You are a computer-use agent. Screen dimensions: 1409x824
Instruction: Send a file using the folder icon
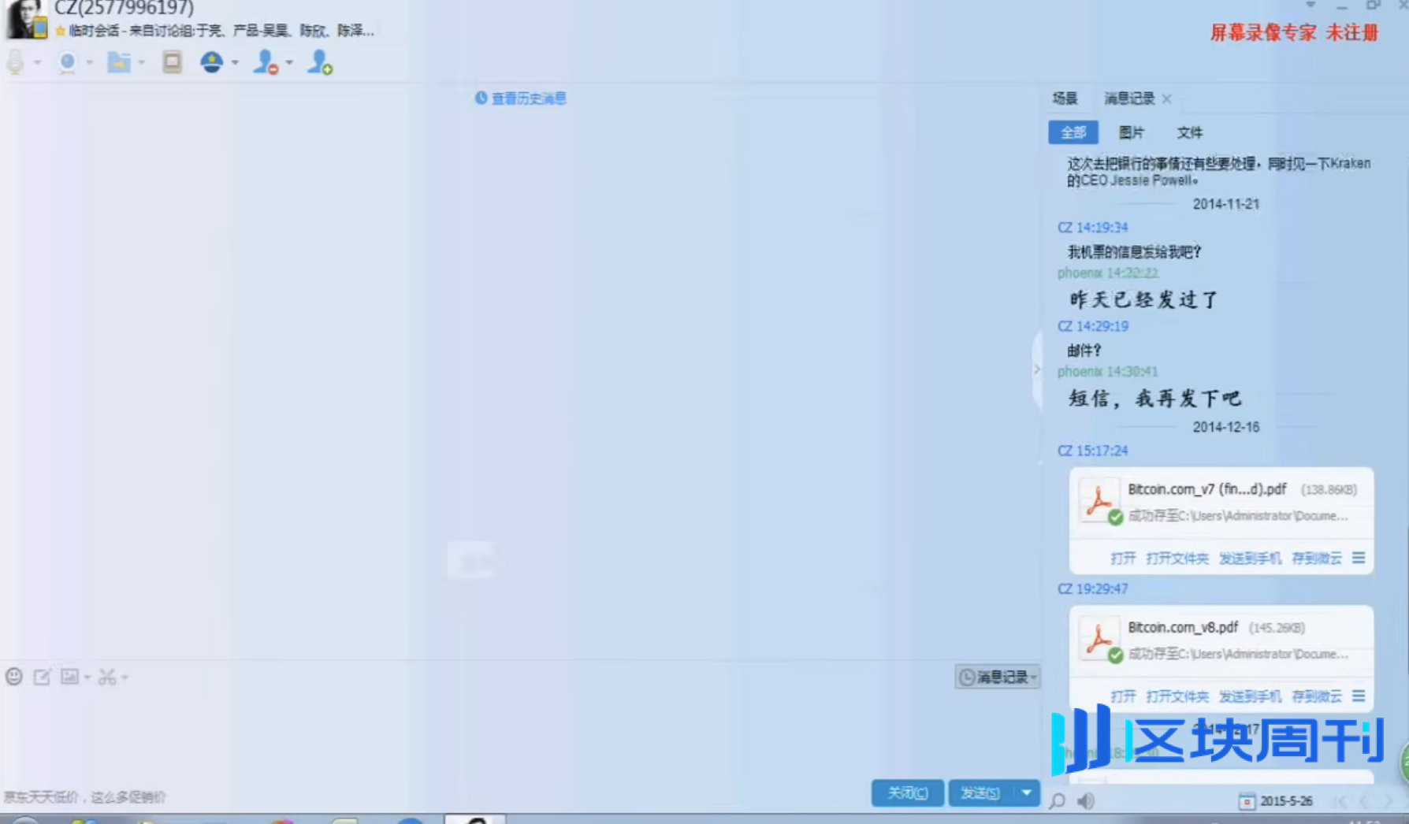click(x=118, y=62)
